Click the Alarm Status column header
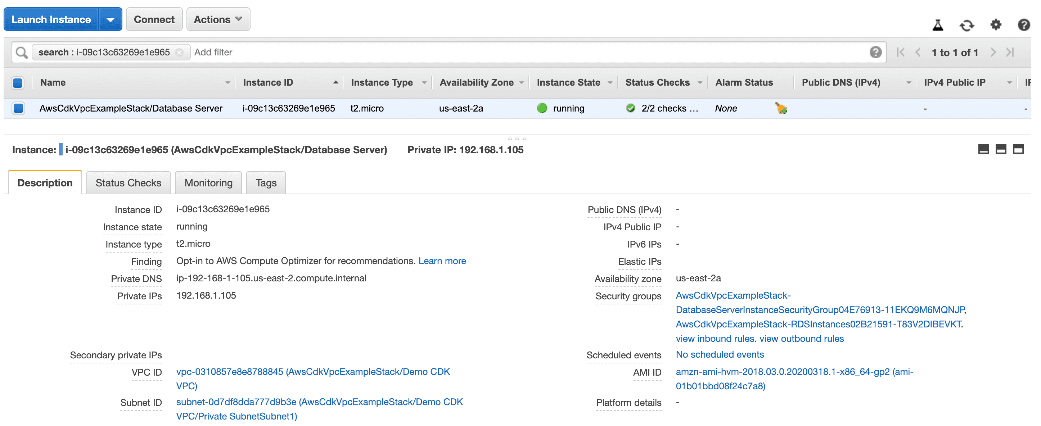1041x426 pixels. point(744,83)
